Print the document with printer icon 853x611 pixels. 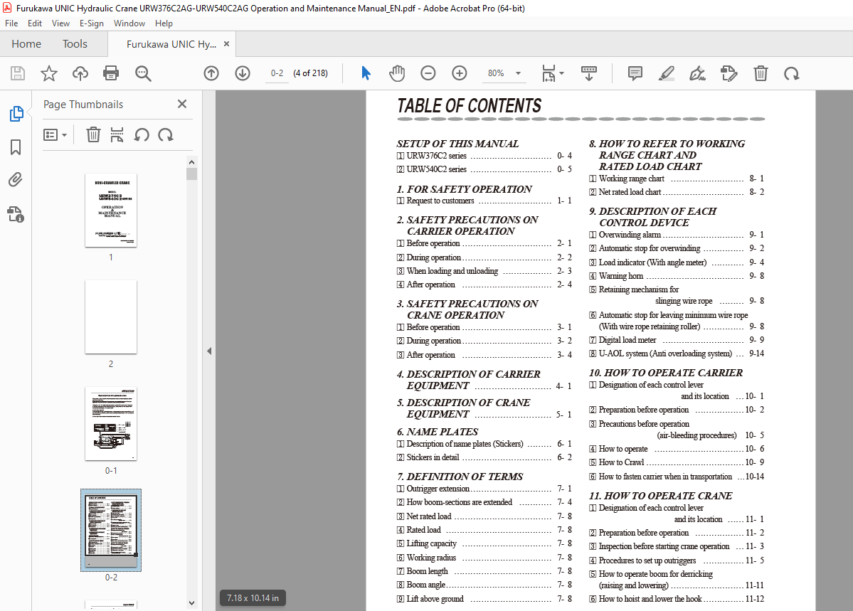tap(111, 73)
